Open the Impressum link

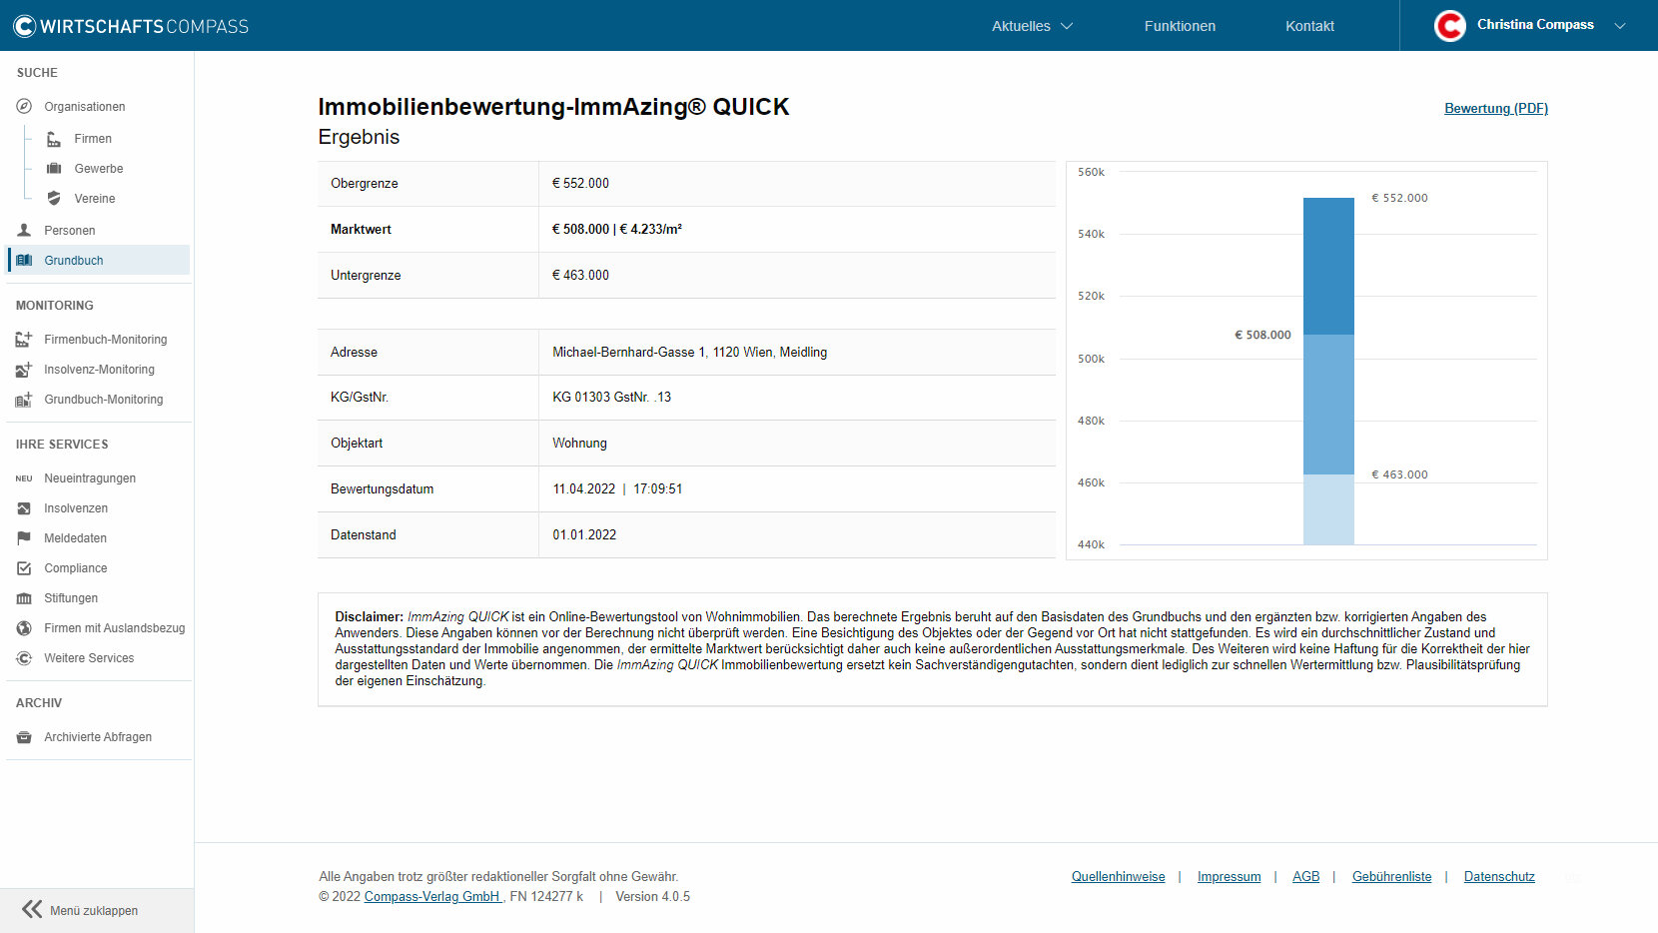point(1229,877)
